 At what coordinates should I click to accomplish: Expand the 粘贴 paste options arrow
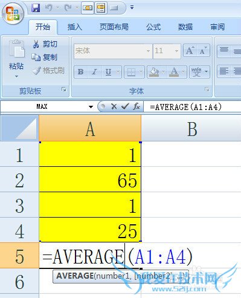pos(16,76)
